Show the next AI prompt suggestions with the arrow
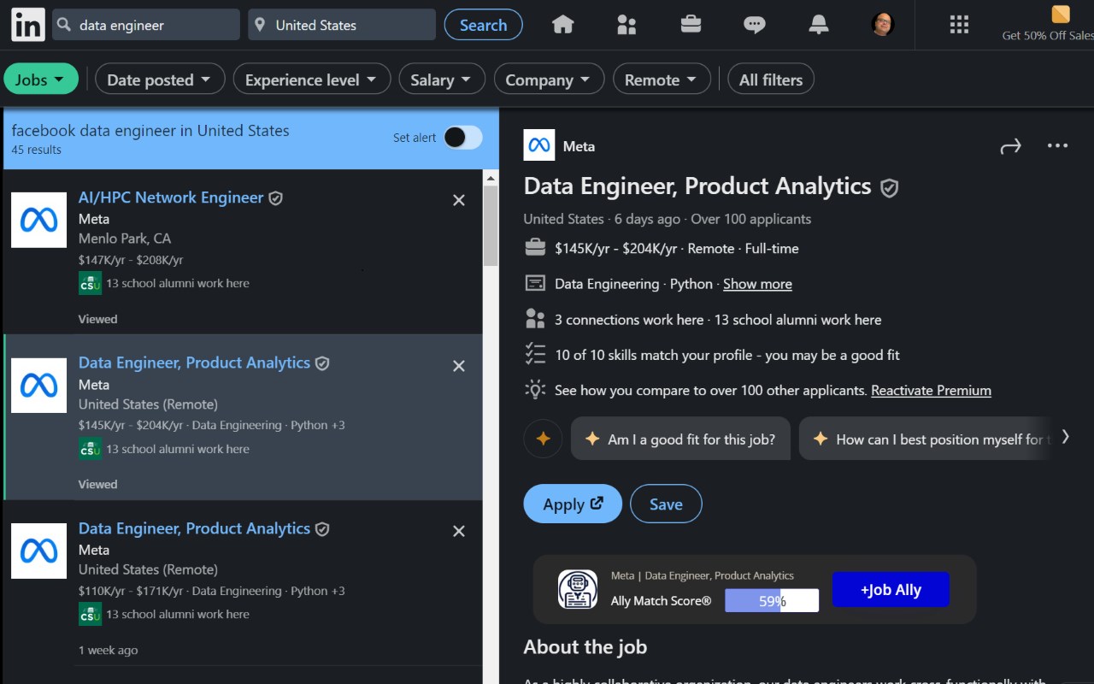 [x=1065, y=437]
